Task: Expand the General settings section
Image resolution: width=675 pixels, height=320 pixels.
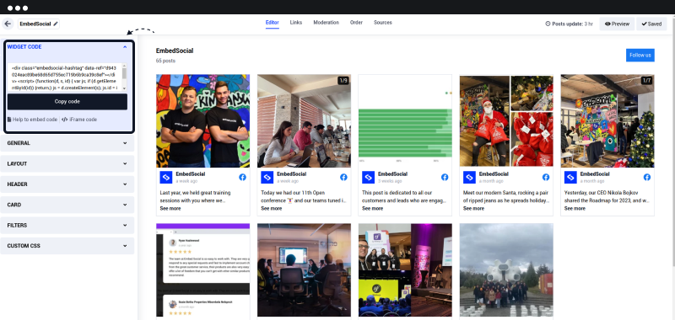Action: (67, 143)
